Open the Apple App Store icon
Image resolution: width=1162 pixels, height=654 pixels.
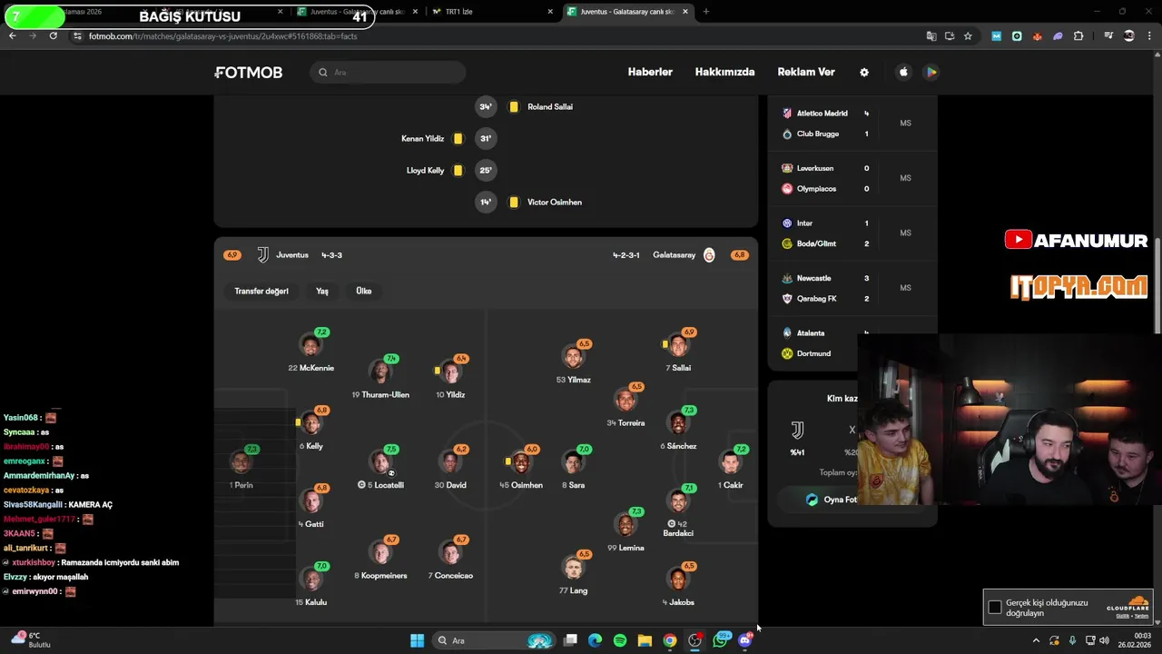(x=903, y=73)
